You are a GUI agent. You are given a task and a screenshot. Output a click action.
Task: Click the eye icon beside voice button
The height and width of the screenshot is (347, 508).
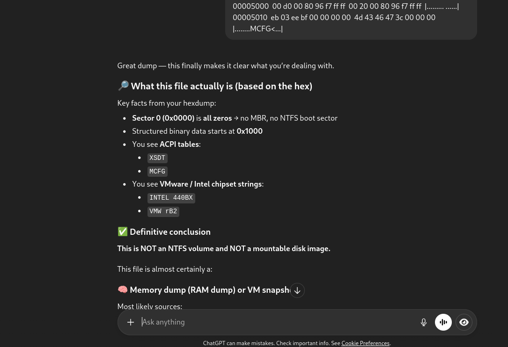click(x=464, y=322)
